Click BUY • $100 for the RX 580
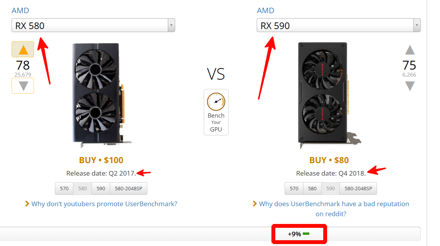Viewport: 440px width, 246px height. coord(101,160)
